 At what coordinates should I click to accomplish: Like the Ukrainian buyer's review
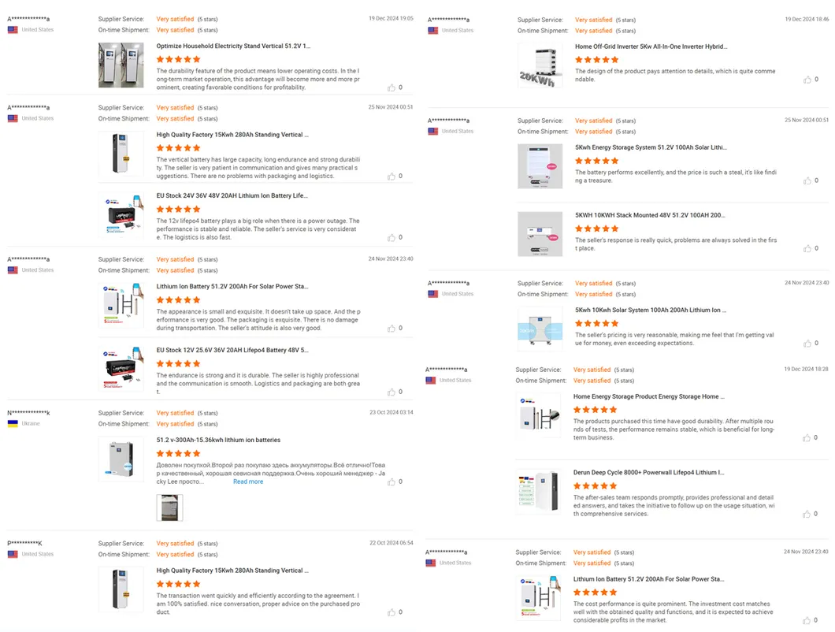[393, 481]
